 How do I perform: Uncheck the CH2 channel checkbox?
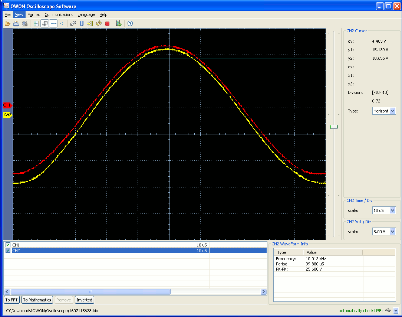(x=8, y=251)
